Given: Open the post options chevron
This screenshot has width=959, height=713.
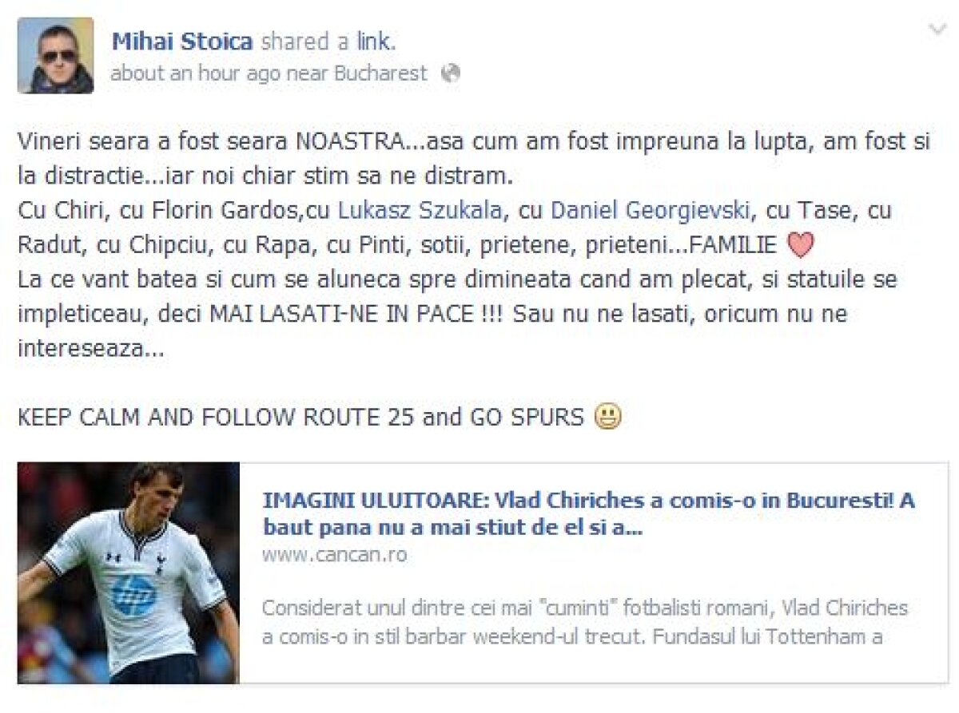Looking at the screenshot, I should tap(936, 30).
